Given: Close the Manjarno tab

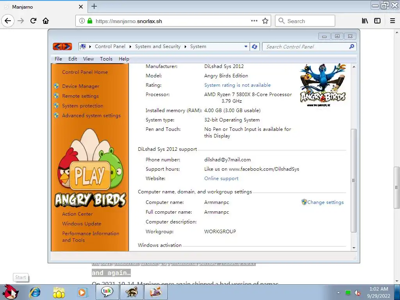Looking at the screenshot, I should (x=80, y=7).
